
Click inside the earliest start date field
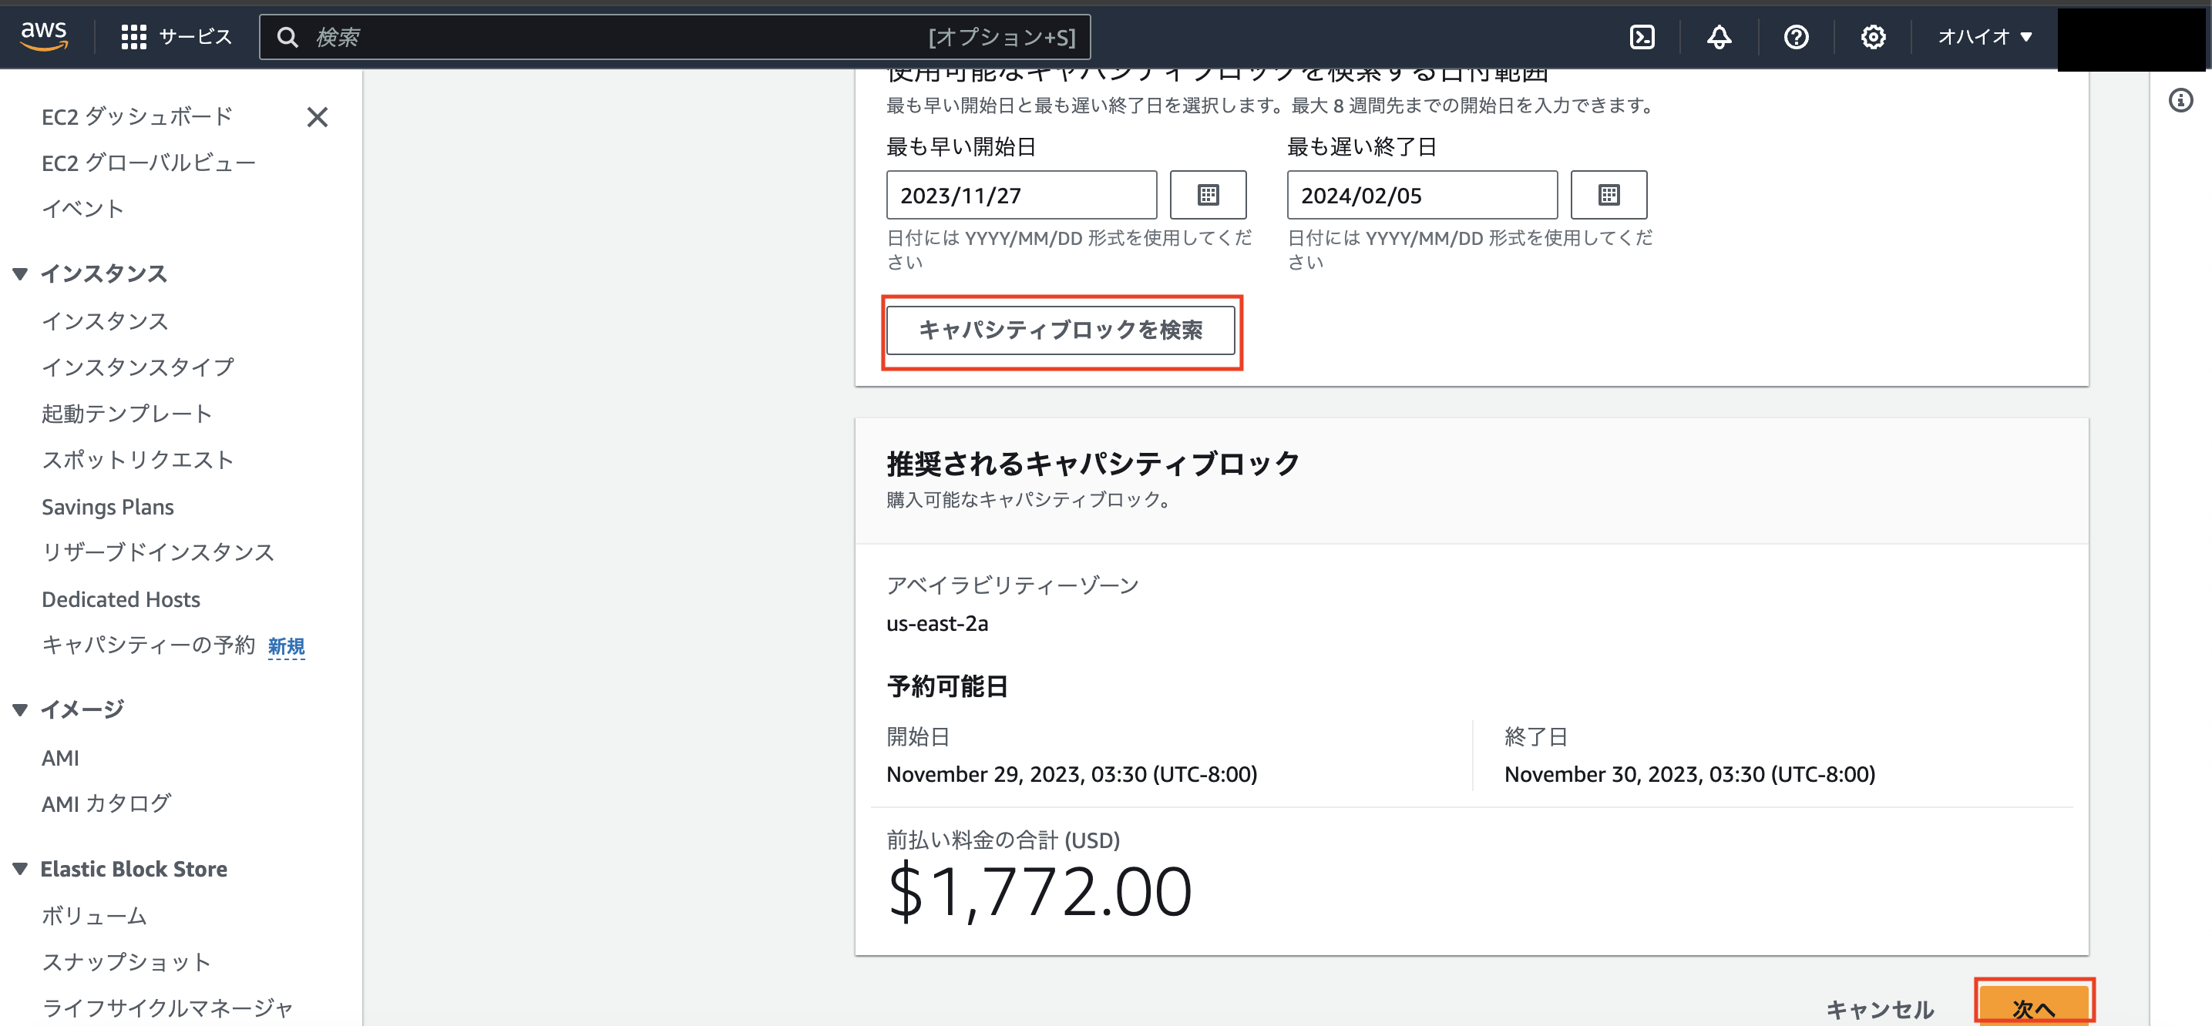pyautogui.click(x=1021, y=195)
